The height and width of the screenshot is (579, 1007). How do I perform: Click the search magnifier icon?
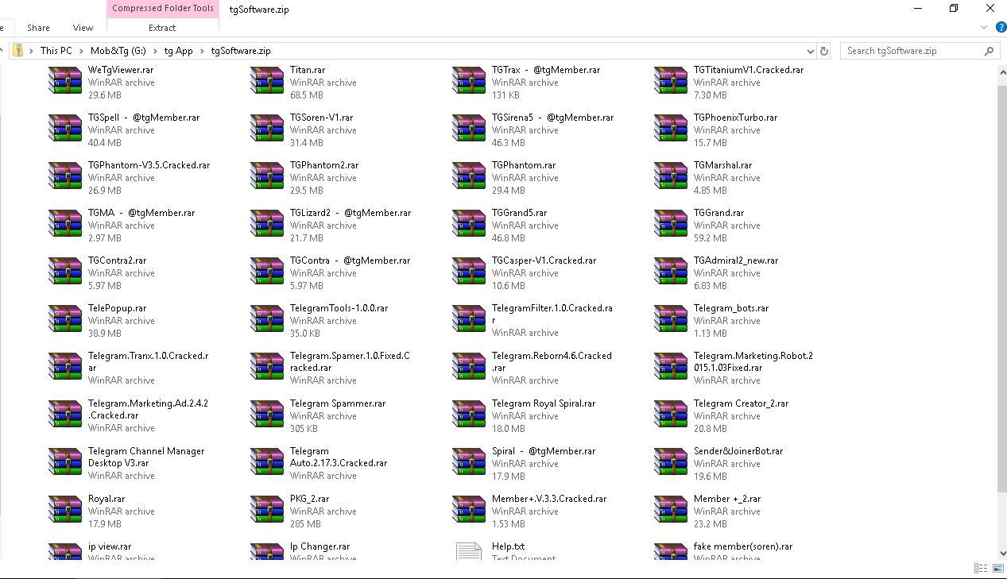989,51
